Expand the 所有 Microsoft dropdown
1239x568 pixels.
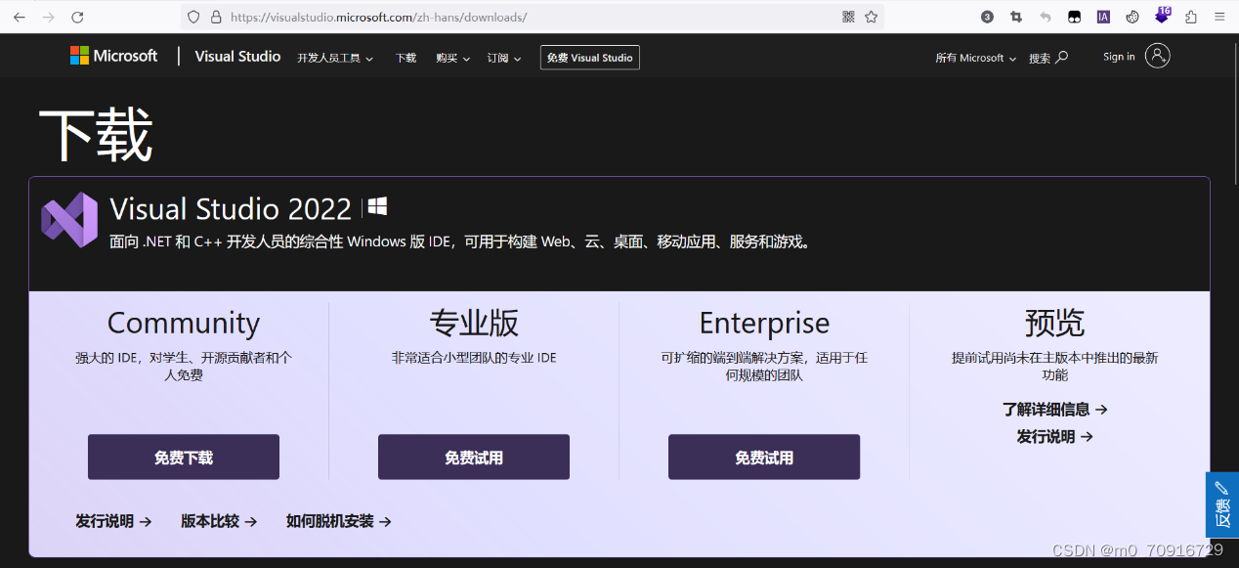point(975,58)
